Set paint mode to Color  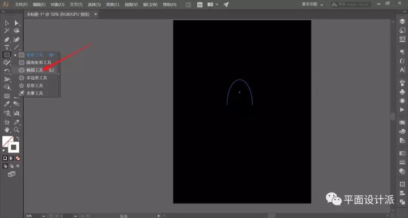coord(5,158)
